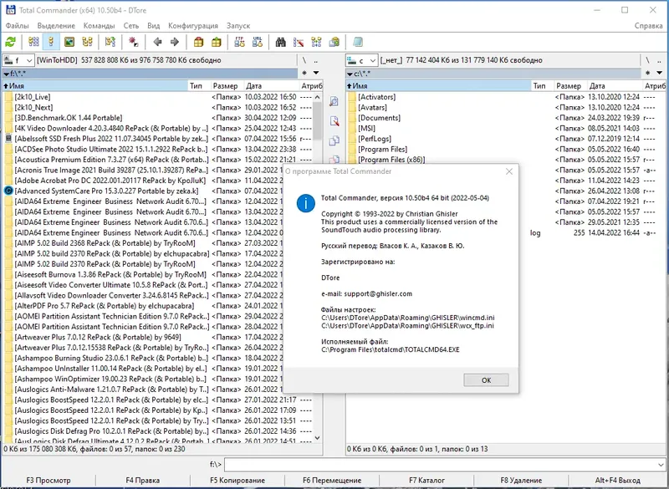
Task: Sort right panel by Размер column header
Action: 569,86
